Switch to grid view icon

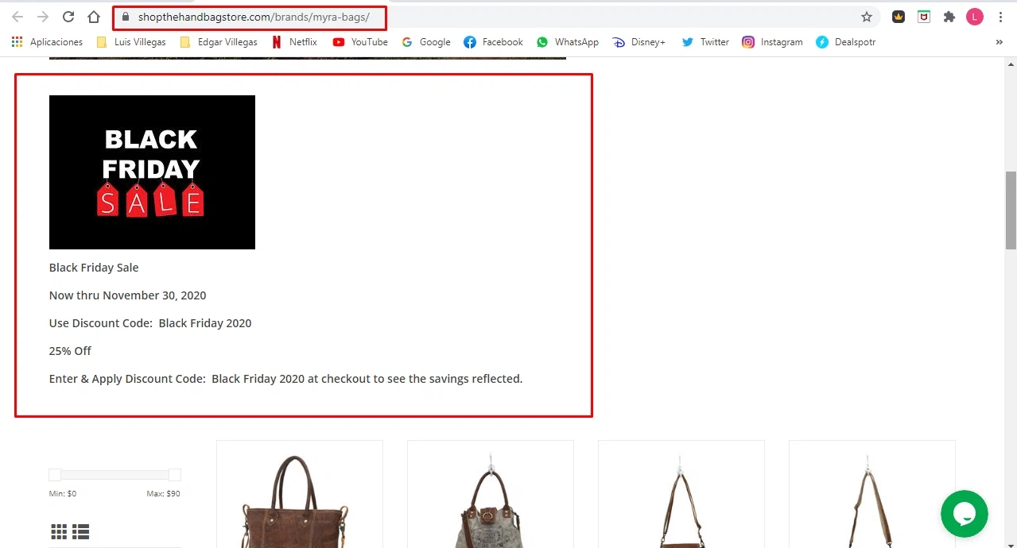59,531
